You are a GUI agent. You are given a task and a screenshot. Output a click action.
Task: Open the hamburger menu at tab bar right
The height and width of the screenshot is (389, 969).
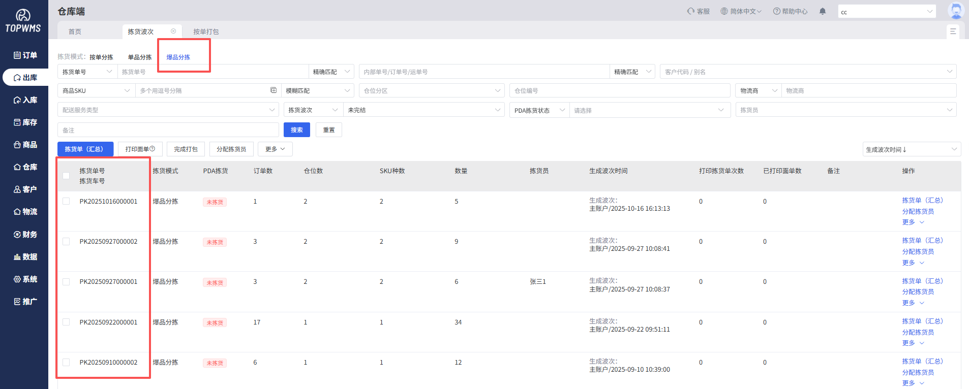click(953, 31)
